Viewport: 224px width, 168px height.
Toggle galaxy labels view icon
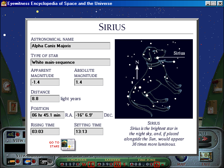coord(27,162)
